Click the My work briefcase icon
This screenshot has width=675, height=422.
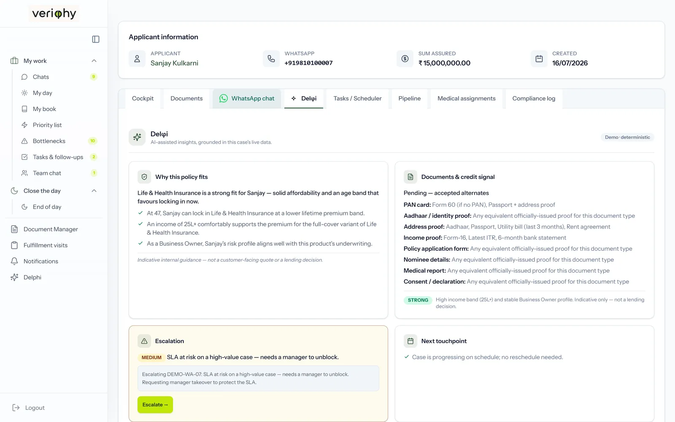14,61
